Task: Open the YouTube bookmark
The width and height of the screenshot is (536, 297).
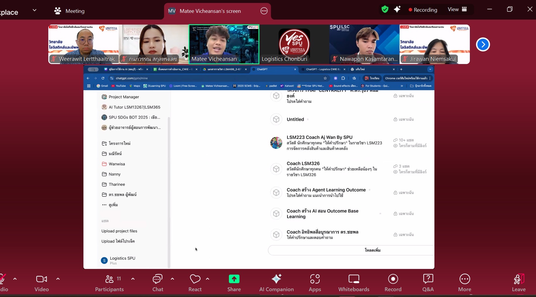Action: tap(119, 86)
